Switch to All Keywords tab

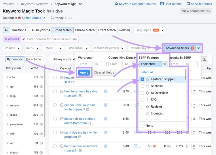pos(41,30)
